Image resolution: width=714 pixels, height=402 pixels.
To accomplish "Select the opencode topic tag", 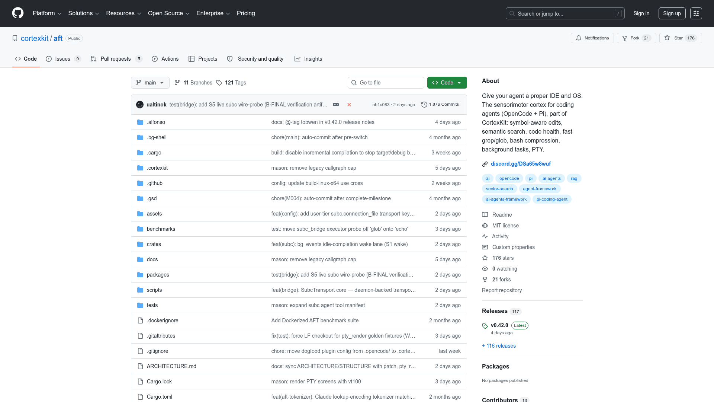I will (509, 178).
